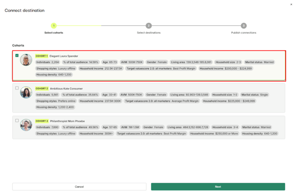Click Philanthropist Mom Phoebe avatar photo

(26, 125)
